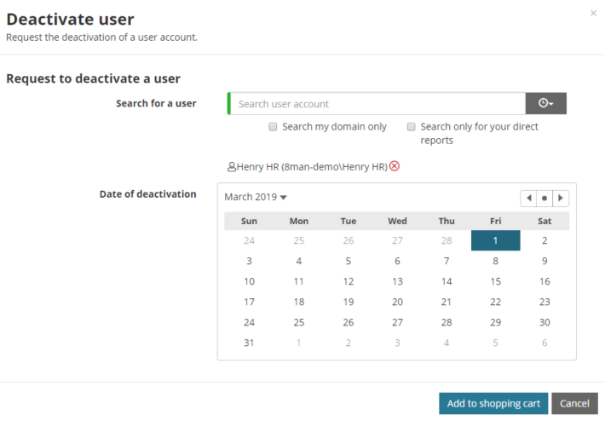605x421 pixels.
Task: Pick April 6 in the last row
Action: point(544,343)
